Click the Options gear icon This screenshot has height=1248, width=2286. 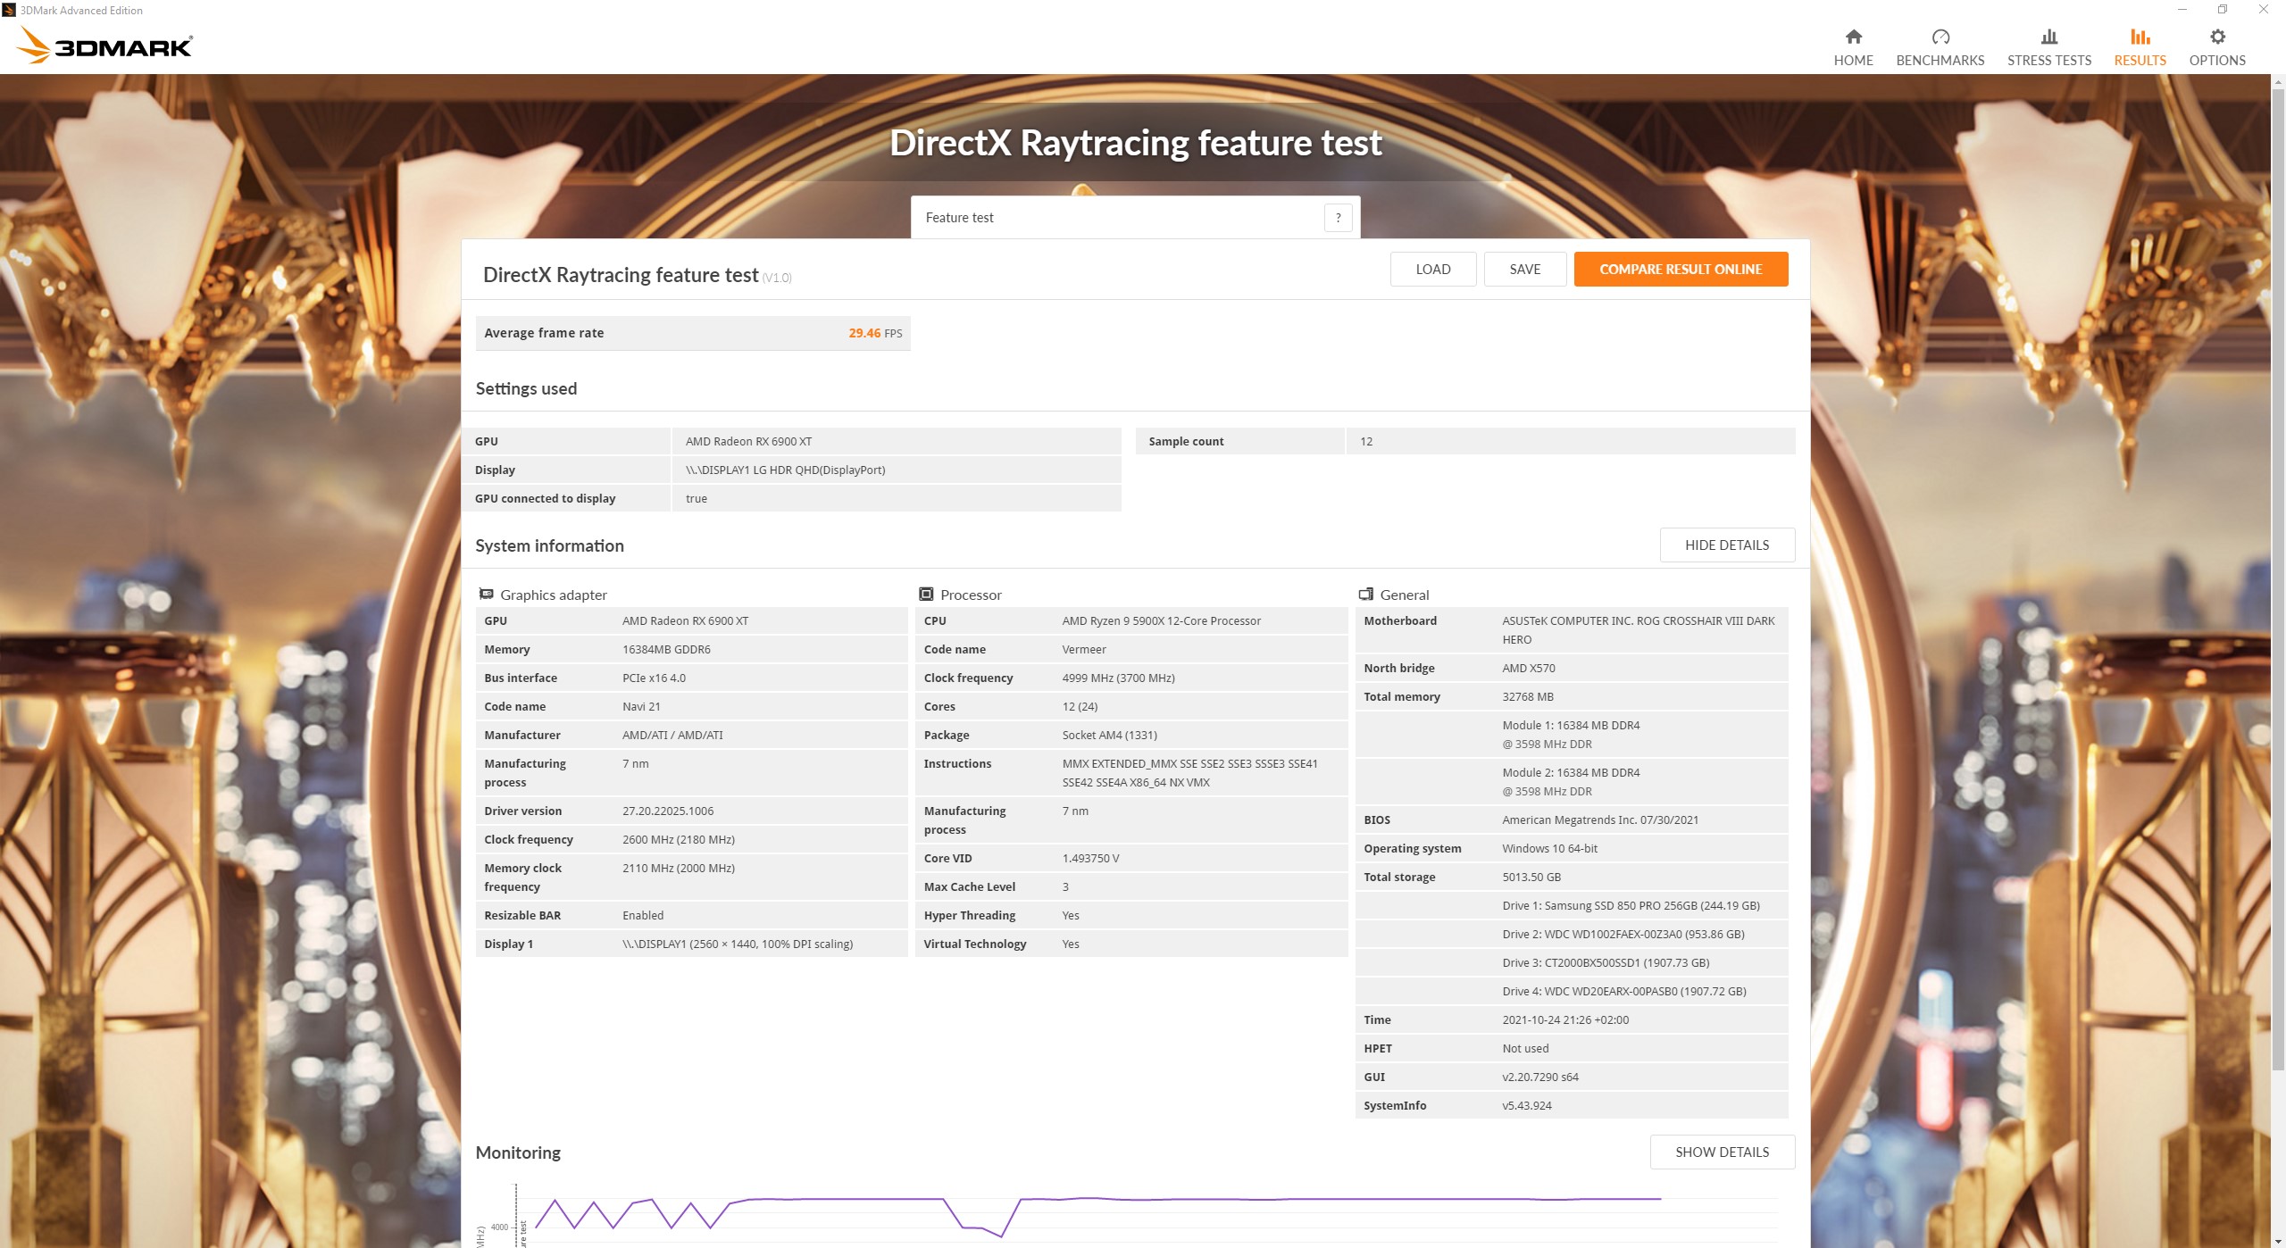[x=2217, y=37]
